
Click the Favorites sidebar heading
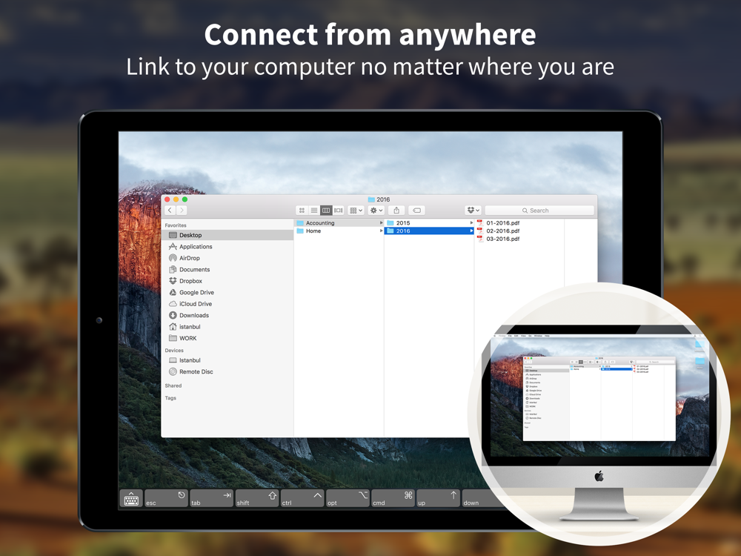coord(176,225)
